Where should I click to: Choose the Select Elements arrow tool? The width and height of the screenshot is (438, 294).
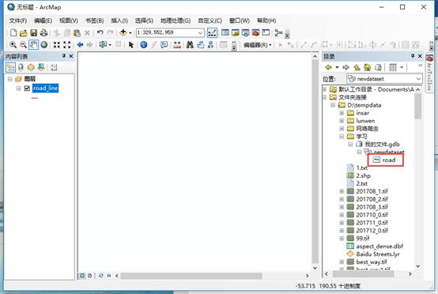(130, 45)
